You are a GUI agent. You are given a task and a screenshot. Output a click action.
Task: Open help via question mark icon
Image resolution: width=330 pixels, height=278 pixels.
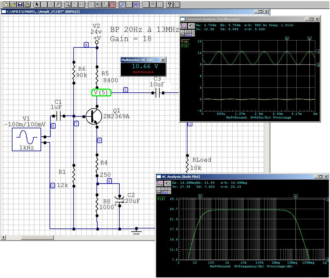click(x=170, y=4)
